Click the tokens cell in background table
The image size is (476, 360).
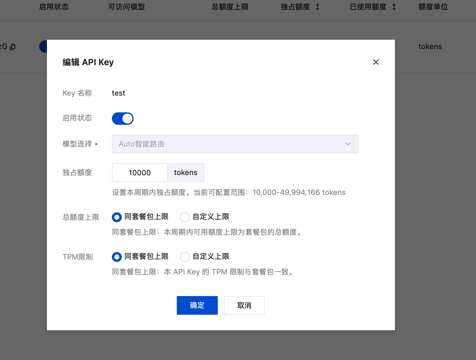point(430,47)
